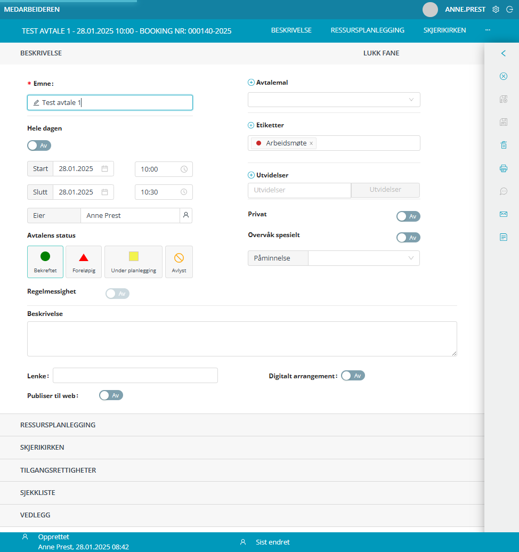The image size is (519, 552).
Task: Click the printer icon in sidebar
Action: 503,168
